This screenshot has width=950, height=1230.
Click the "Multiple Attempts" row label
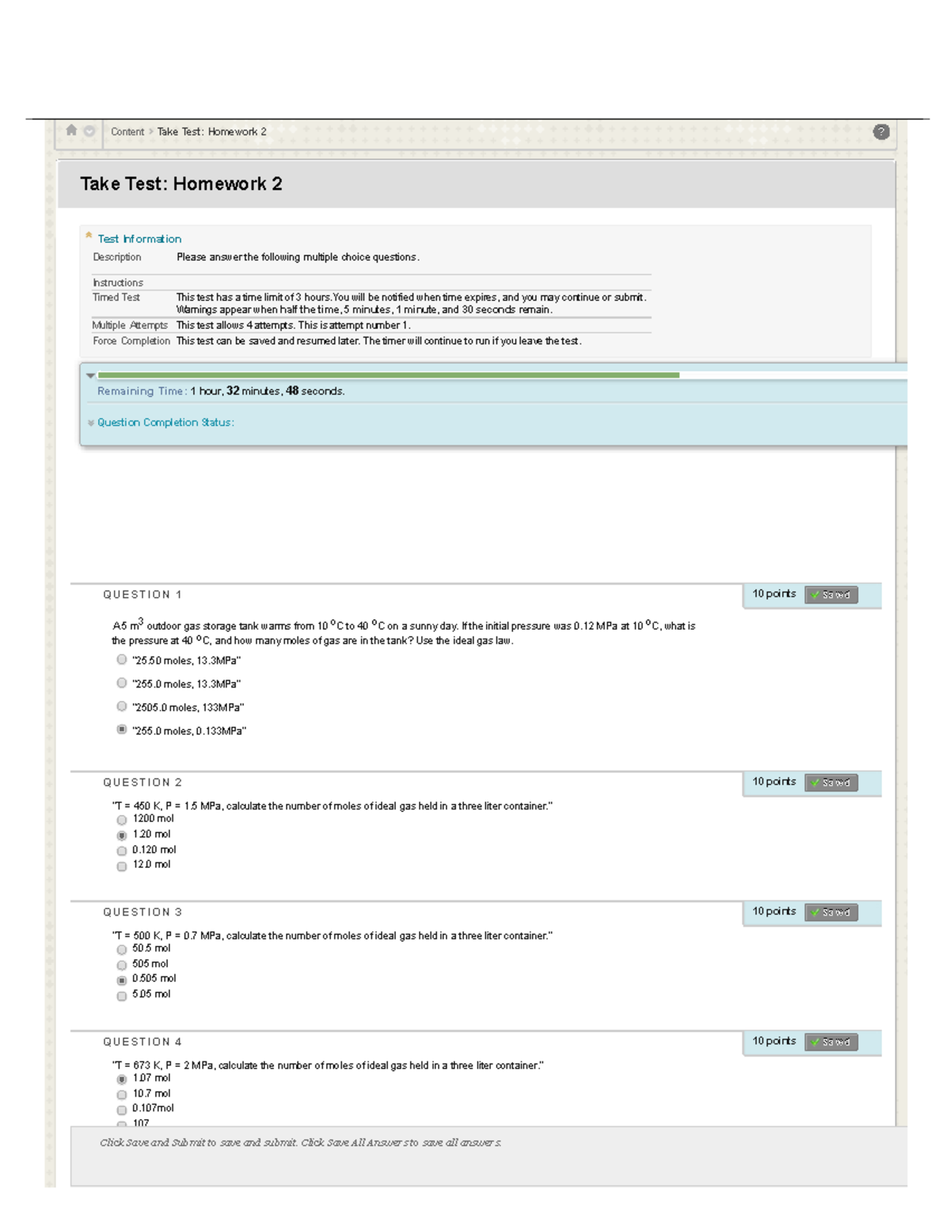click(x=130, y=326)
